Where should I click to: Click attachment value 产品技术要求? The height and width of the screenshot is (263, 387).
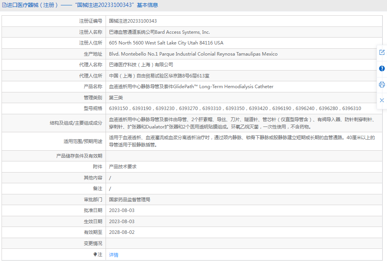pyautogui.click(x=123, y=167)
